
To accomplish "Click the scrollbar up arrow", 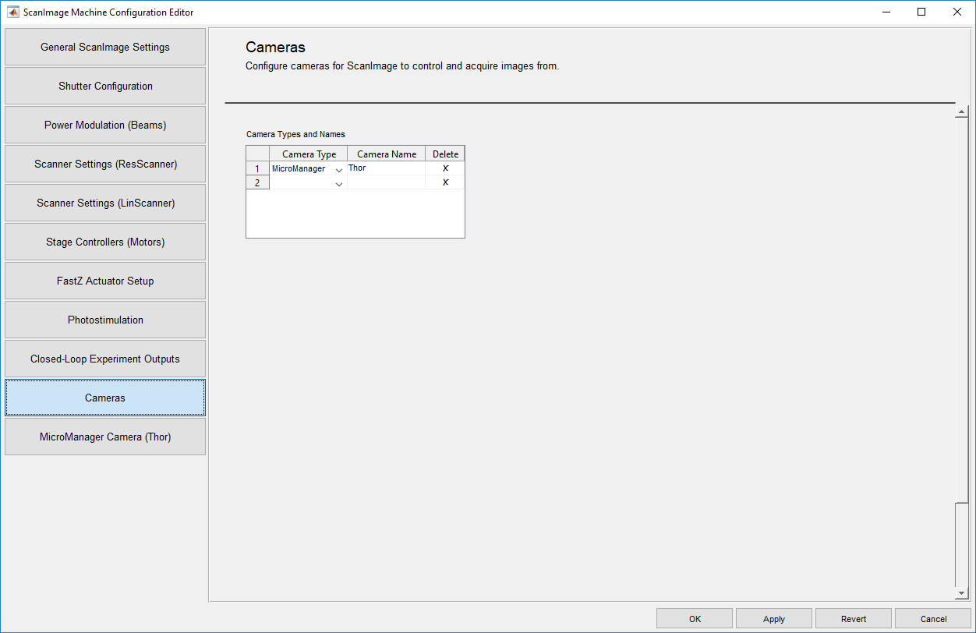I will coord(961,112).
